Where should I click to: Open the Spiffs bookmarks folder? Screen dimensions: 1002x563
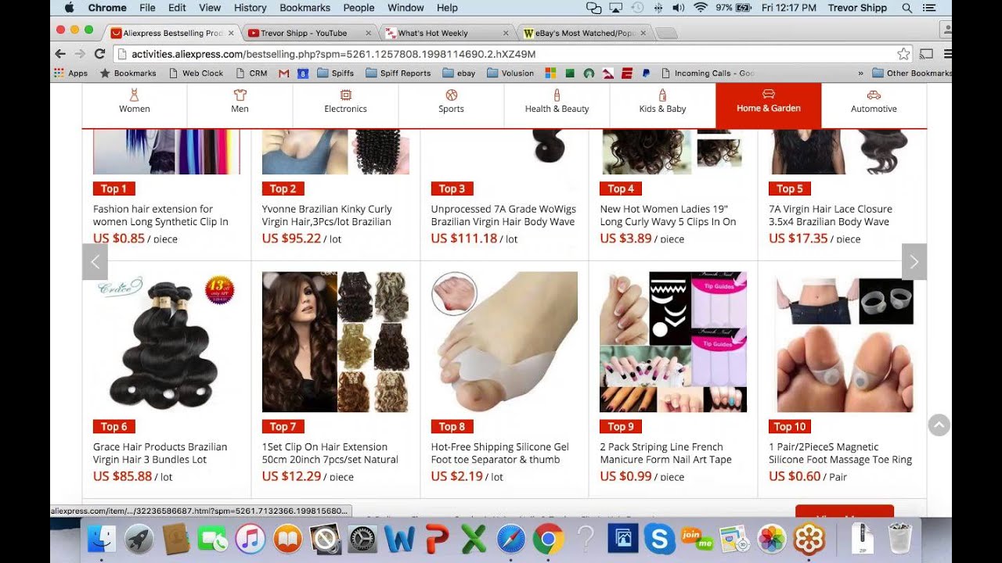coord(336,74)
